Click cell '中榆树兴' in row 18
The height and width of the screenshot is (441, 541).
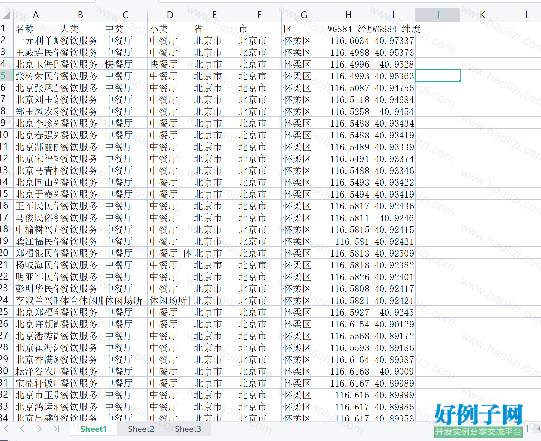coord(36,229)
